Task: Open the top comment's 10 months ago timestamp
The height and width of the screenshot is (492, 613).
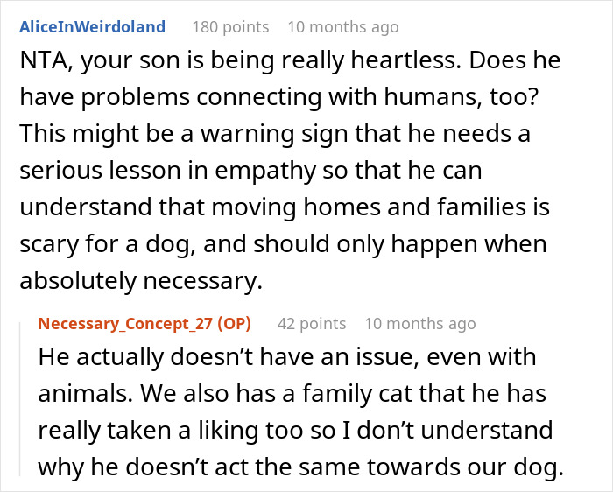Action: coord(343,27)
